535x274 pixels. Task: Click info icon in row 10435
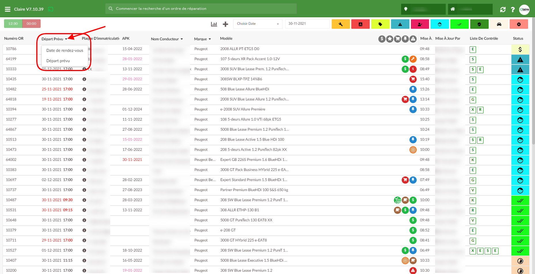[x=84, y=79]
